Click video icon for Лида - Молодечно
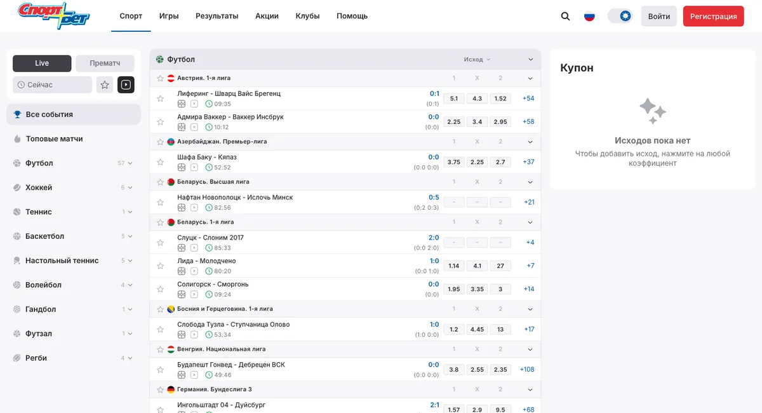This screenshot has width=762, height=413. pos(194,271)
